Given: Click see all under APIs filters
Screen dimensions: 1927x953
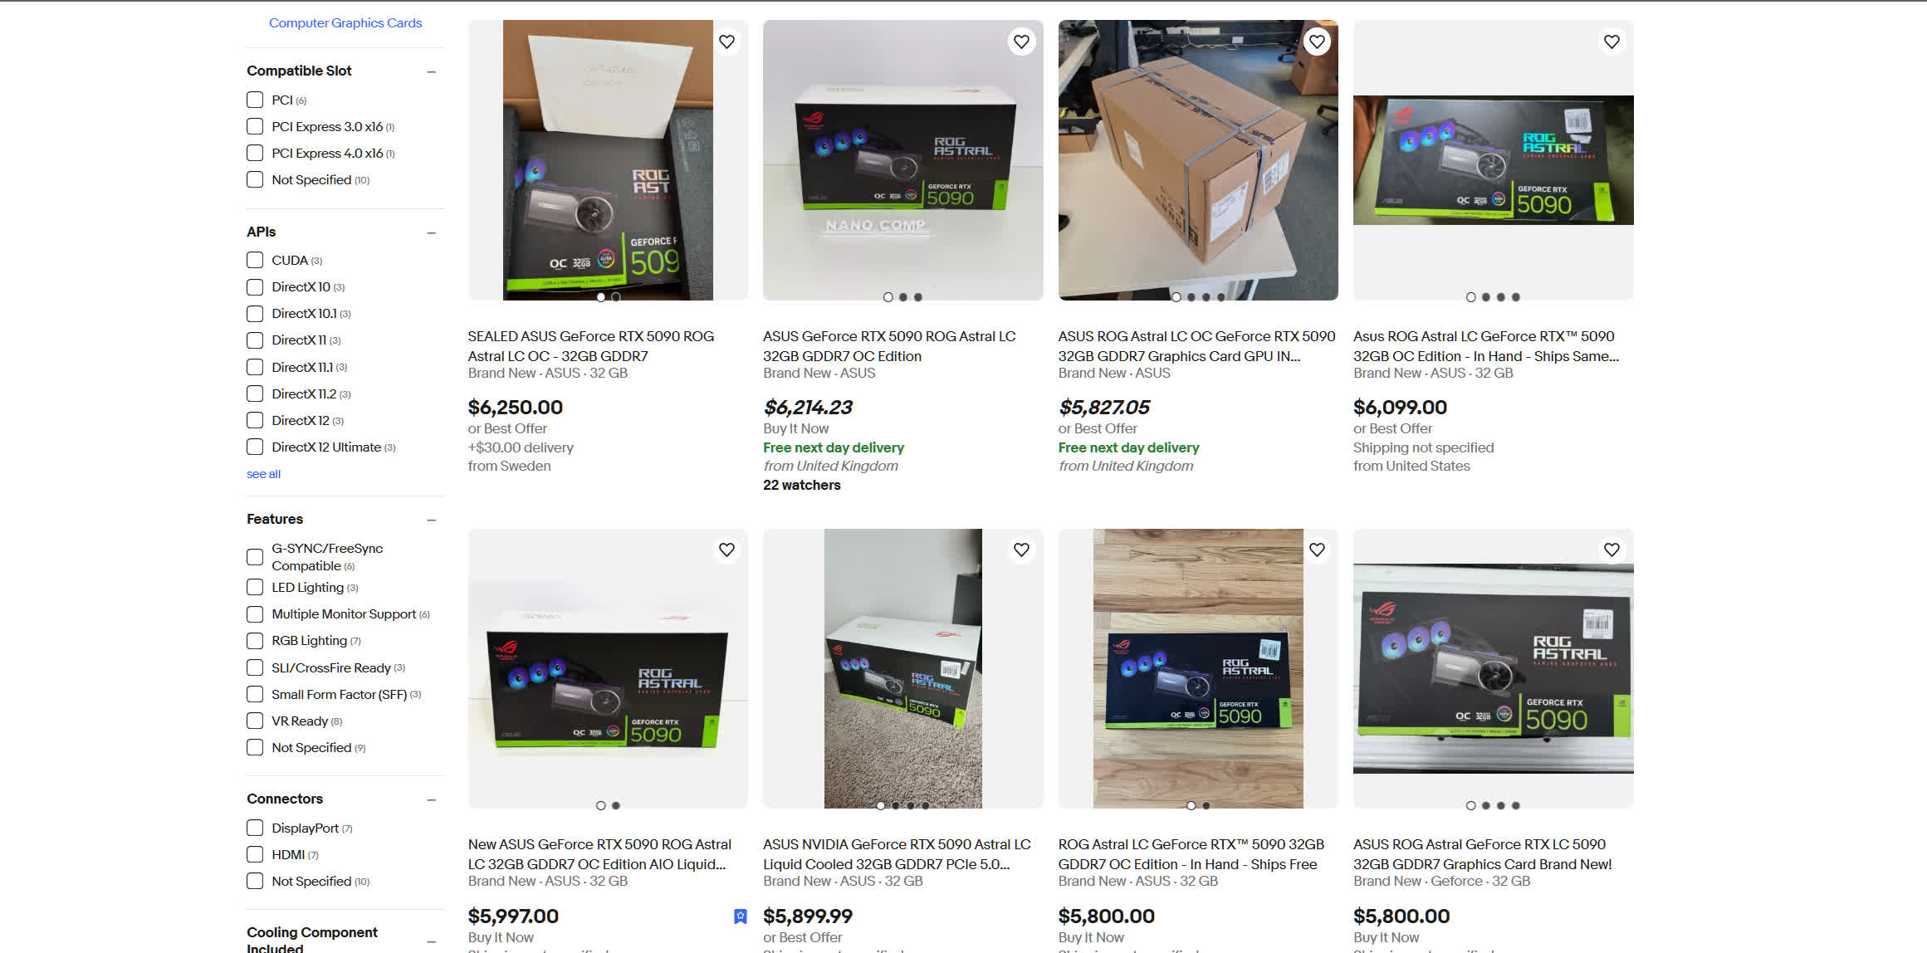Looking at the screenshot, I should tap(263, 474).
